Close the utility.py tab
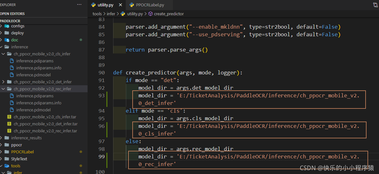Screen dimensions: 379x174 120,5
